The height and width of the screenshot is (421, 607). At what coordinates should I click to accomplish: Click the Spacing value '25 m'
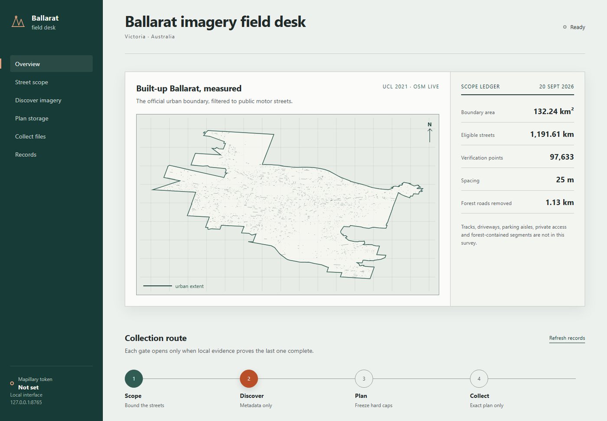coord(565,180)
